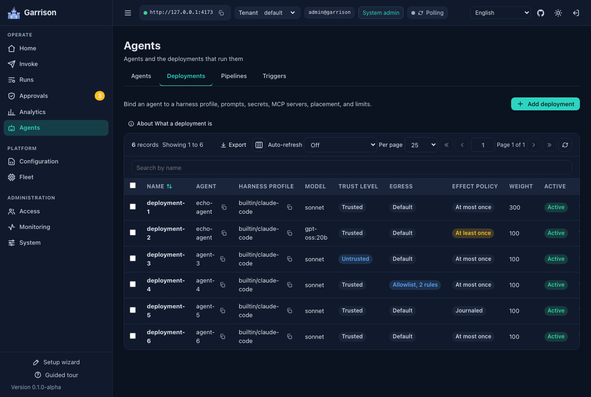Image resolution: width=591 pixels, height=397 pixels.
Task: Switch to the Agents tab
Action: (141, 76)
